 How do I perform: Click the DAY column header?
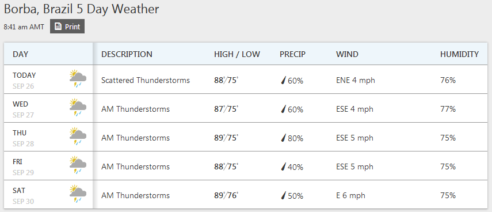(20, 54)
